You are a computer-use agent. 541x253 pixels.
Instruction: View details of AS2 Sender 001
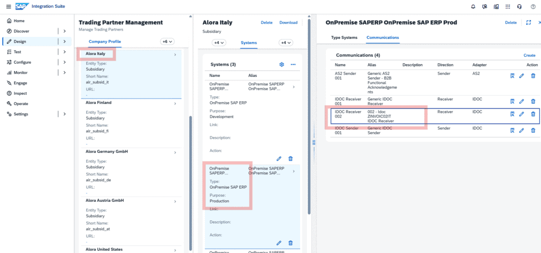pyautogui.click(x=512, y=76)
